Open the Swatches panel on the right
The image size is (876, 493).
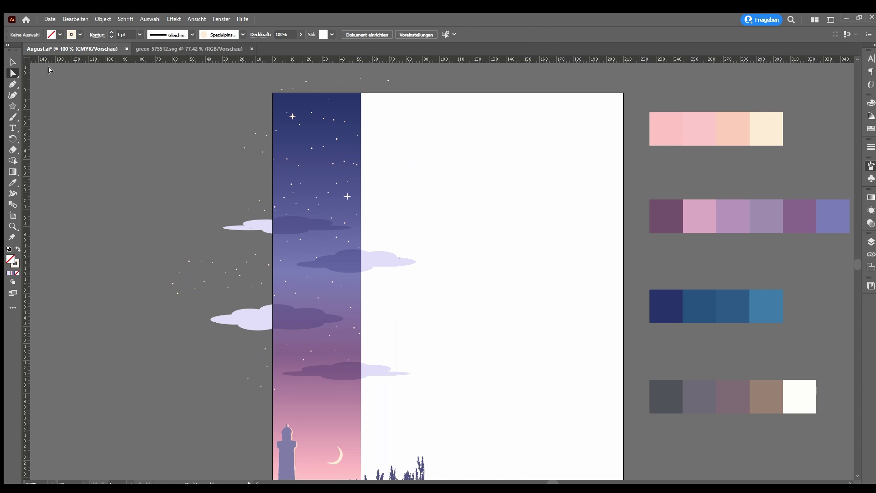[x=871, y=129]
